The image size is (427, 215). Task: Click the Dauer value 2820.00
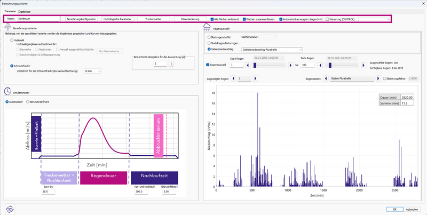(x=407, y=98)
